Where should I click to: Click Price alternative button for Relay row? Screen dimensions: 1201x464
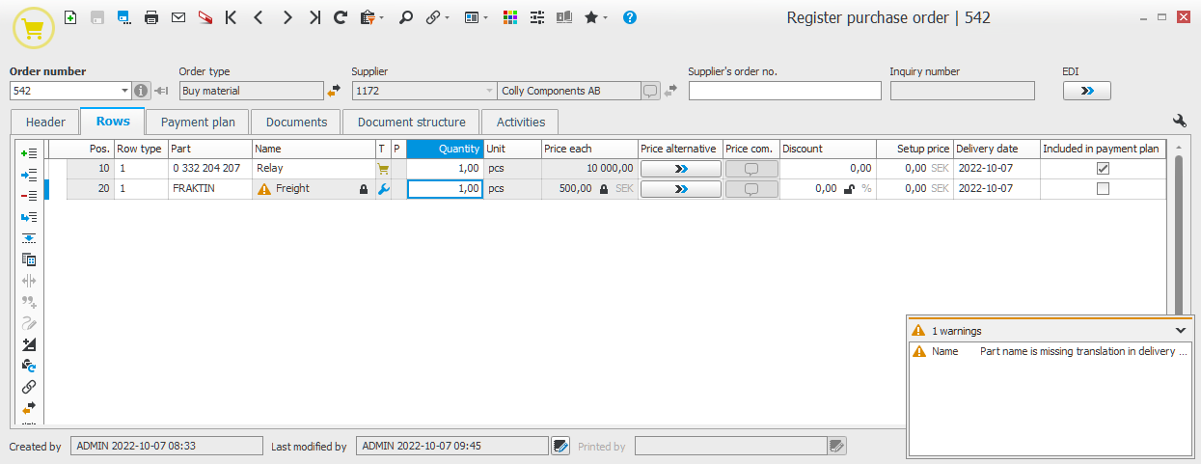tap(680, 168)
